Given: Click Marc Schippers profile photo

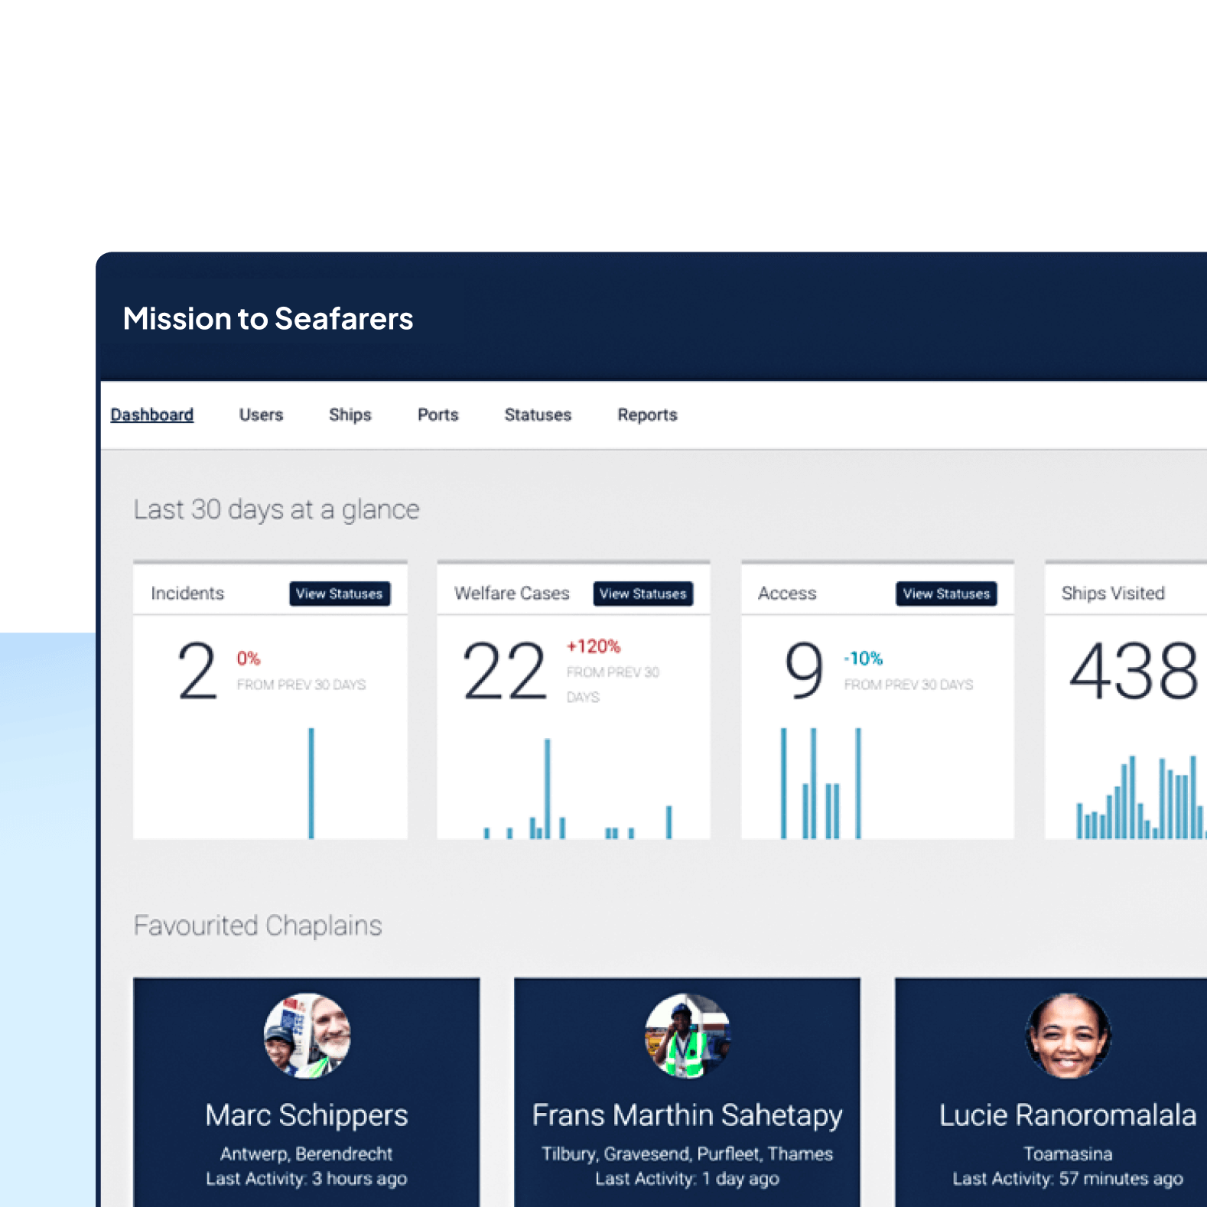Looking at the screenshot, I should pos(307,1036).
